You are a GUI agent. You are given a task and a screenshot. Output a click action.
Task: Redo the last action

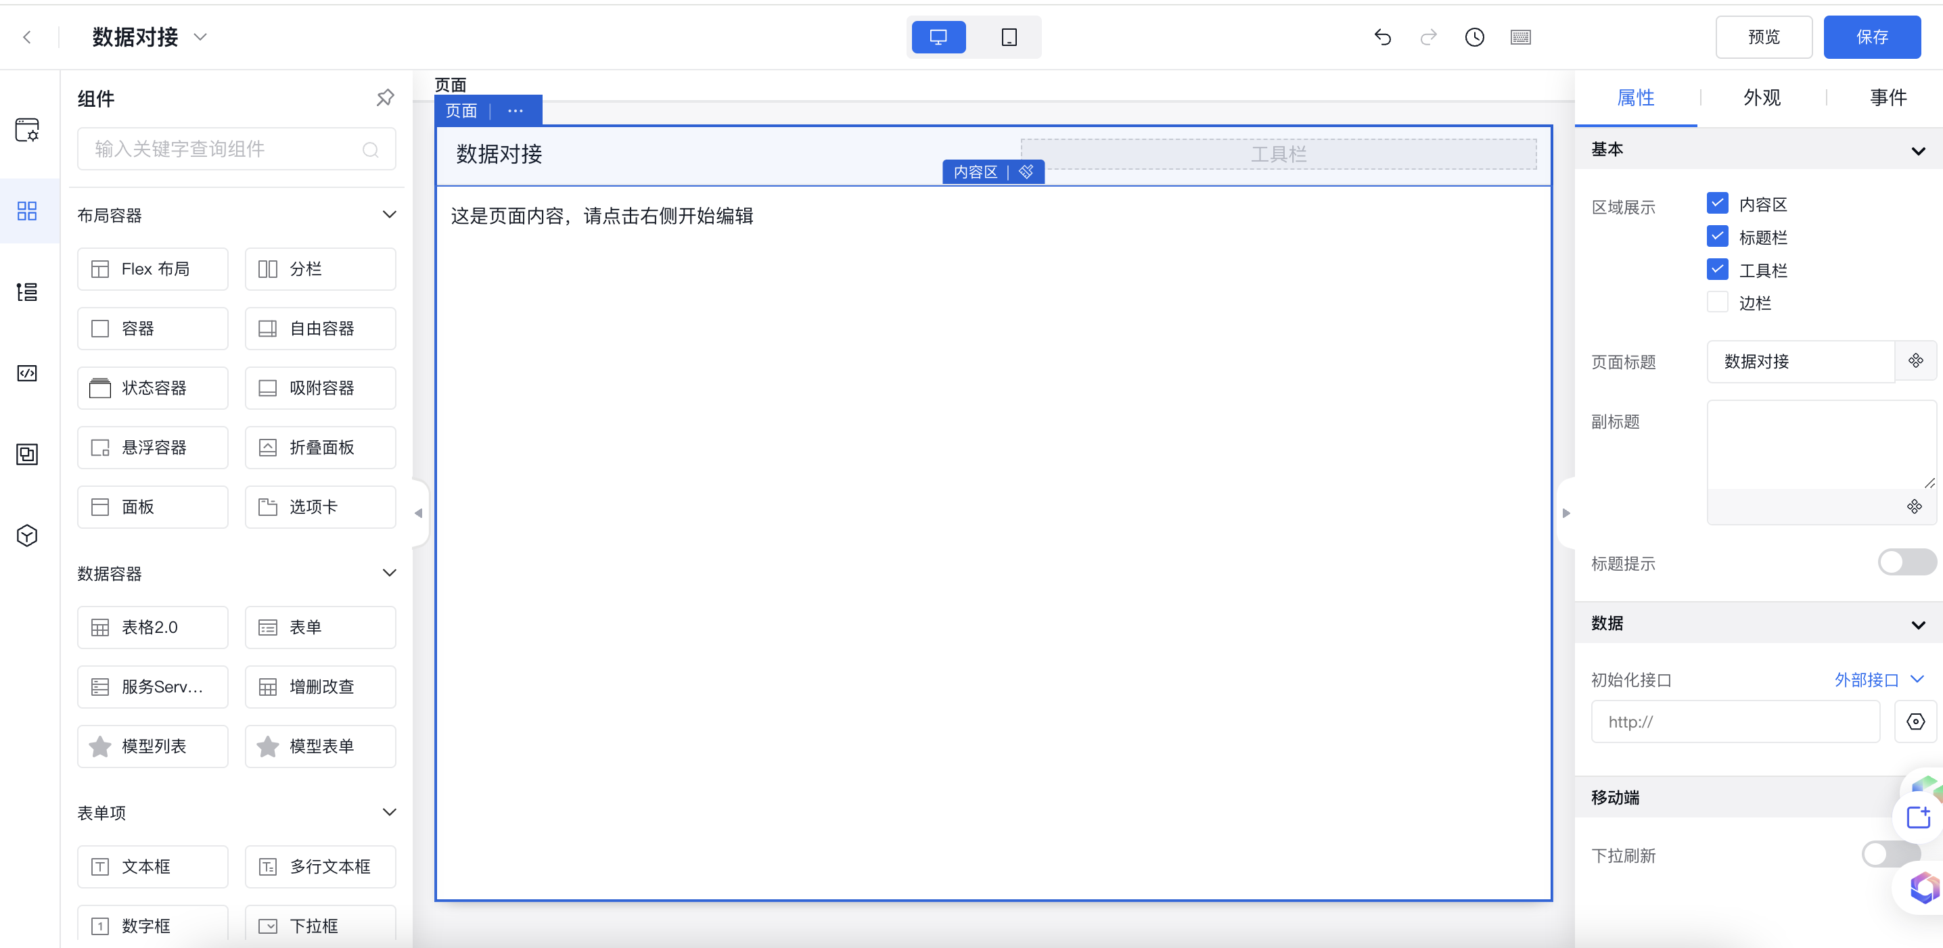coord(1428,37)
